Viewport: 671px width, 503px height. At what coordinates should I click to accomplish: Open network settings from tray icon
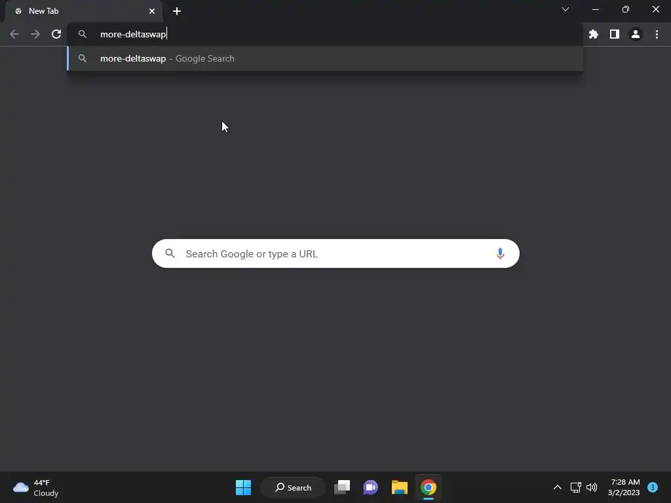coord(575,487)
